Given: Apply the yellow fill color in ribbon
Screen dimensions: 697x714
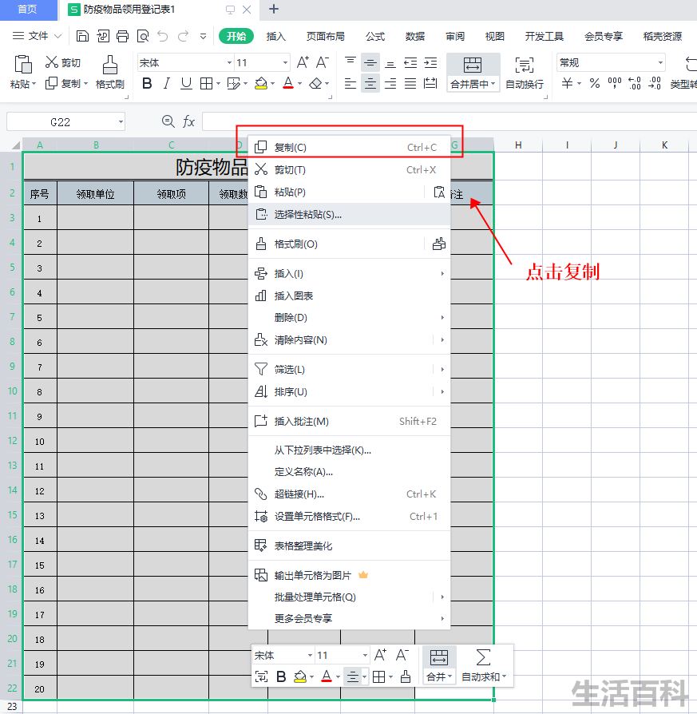Looking at the screenshot, I should point(261,83).
